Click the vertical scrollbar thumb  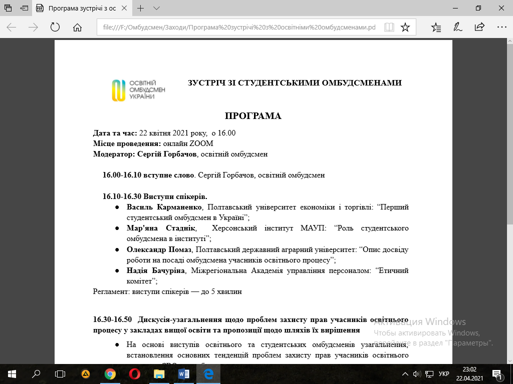point(509,134)
